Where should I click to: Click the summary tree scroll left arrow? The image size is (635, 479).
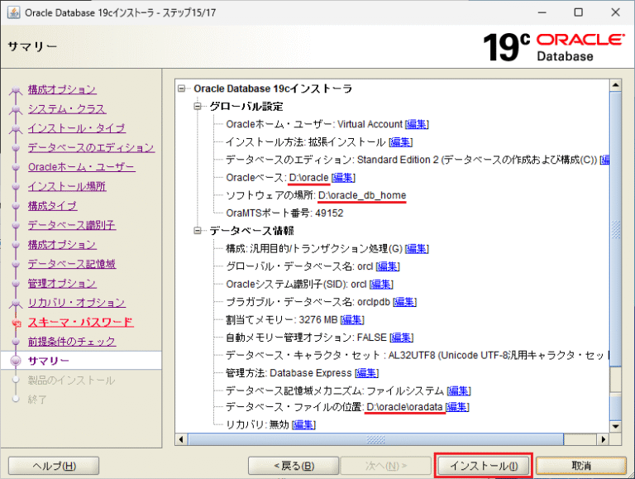tap(181, 439)
